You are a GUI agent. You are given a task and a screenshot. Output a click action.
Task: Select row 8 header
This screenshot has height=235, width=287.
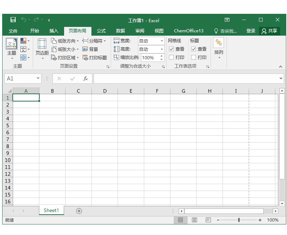(x=8, y=146)
